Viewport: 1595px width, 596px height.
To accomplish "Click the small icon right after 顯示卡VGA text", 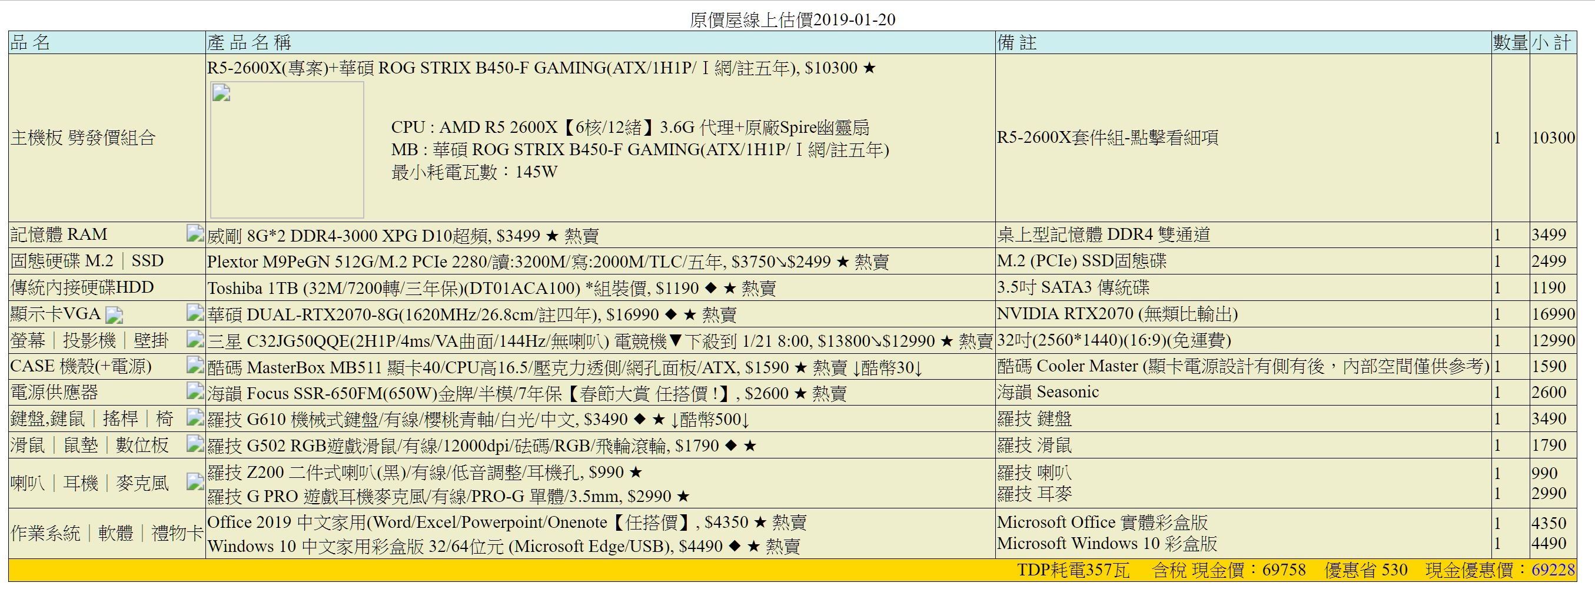I will click(114, 316).
